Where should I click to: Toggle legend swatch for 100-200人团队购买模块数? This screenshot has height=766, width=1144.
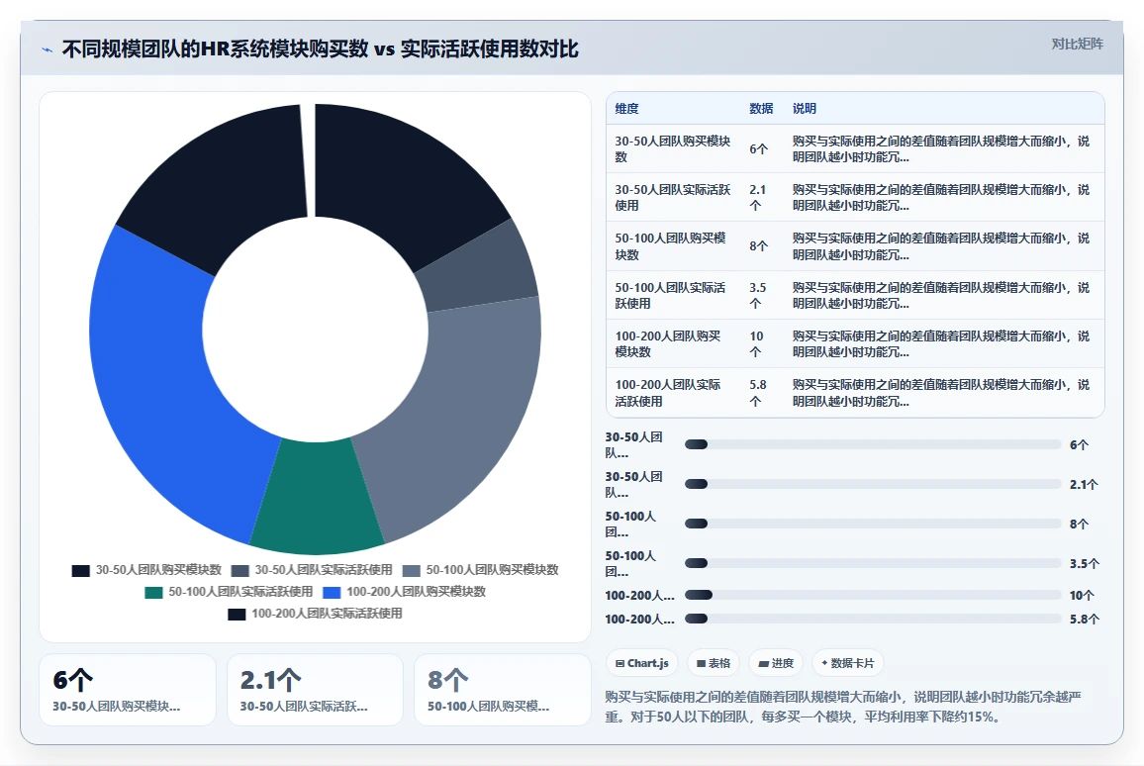tap(332, 593)
